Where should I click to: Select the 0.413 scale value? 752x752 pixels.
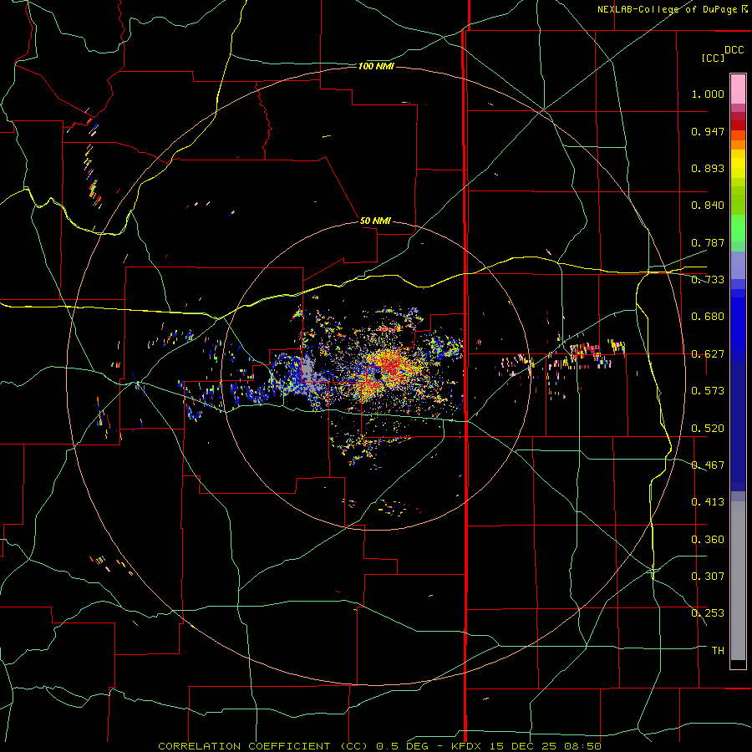(x=708, y=502)
